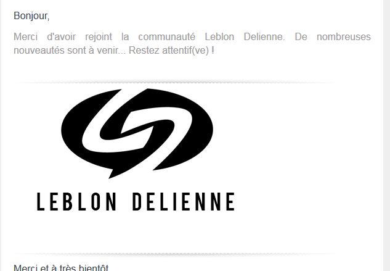The image size is (390, 271).
Task: Click the word 'LEBLON' in the logo wordmark
Action: (76, 202)
